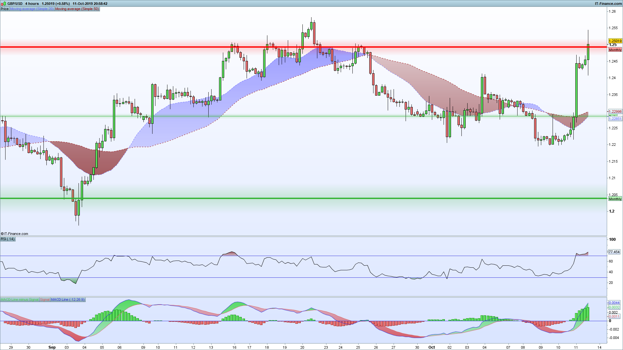Click the Price legend label
The height and width of the screenshot is (350, 623).
pyautogui.click(x=5, y=9)
